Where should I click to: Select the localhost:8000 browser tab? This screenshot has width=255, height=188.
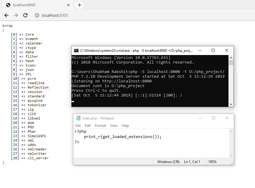click(x=32, y=5)
